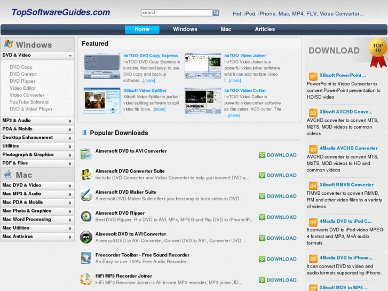Open Xilisoft Video Splitter link
388x291 pixels.
(145, 90)
